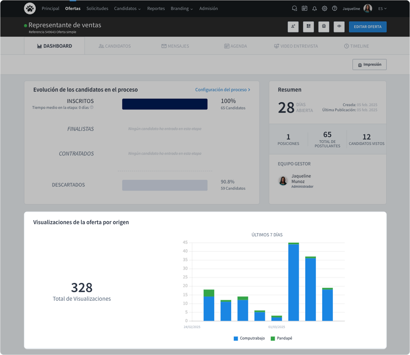Screen dimensions: 410x355
Task: Open the calendar icon in top bar
Action: point(305,8)
